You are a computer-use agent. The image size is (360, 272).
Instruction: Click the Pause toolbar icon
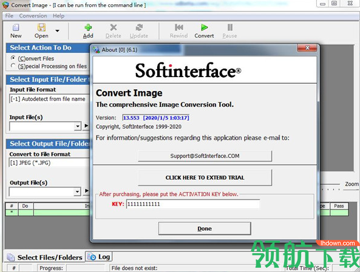click(230, 27)
